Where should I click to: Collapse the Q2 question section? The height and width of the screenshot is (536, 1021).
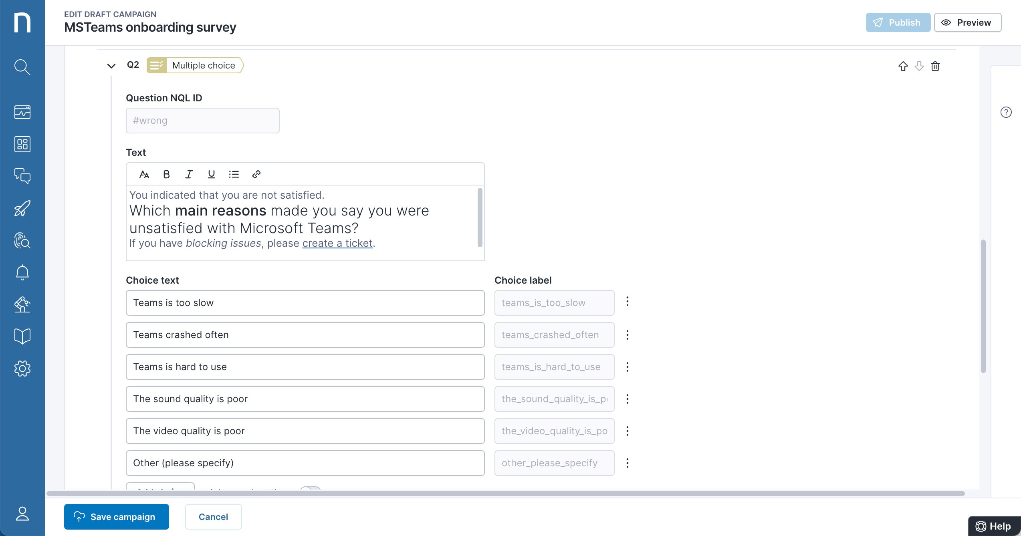click(x=111, y=65)
